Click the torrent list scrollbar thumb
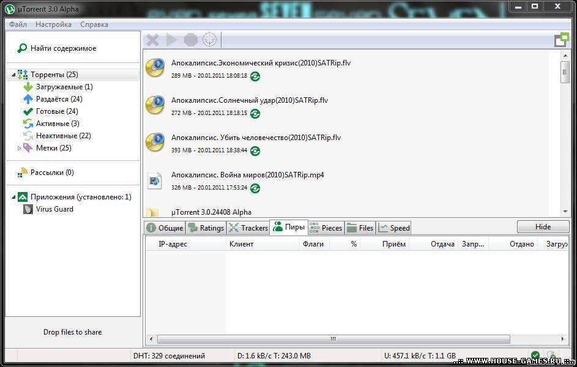The image size is (577, 367). (565, 72)
